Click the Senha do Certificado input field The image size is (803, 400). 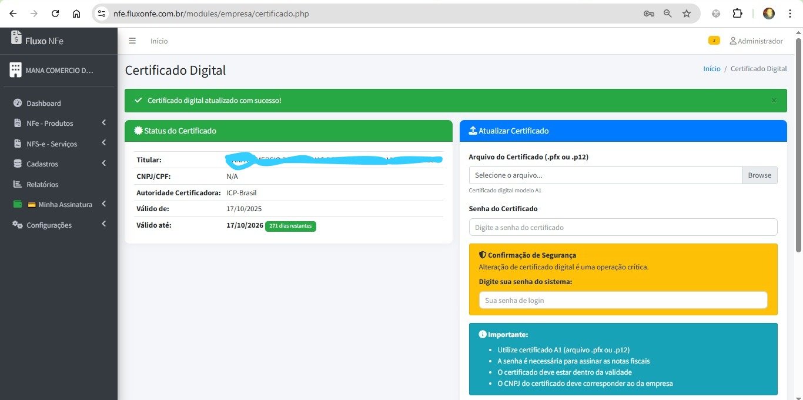623,227
